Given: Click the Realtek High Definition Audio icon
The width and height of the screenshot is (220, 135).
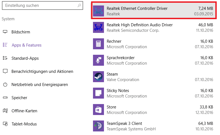Looking at the screenshot, I should pos(98,27).
